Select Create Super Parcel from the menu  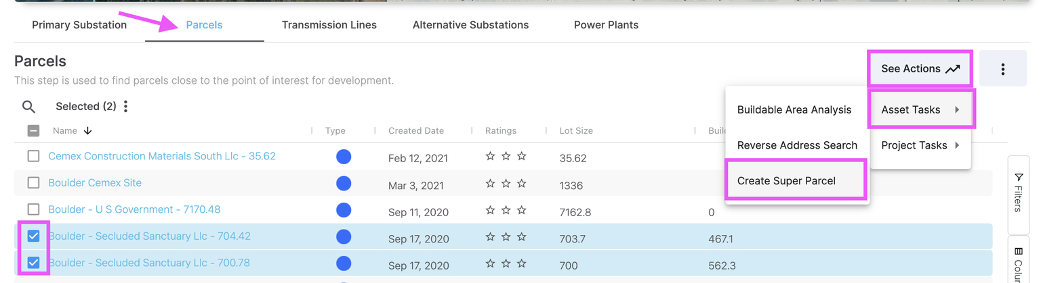pos(786,181)
